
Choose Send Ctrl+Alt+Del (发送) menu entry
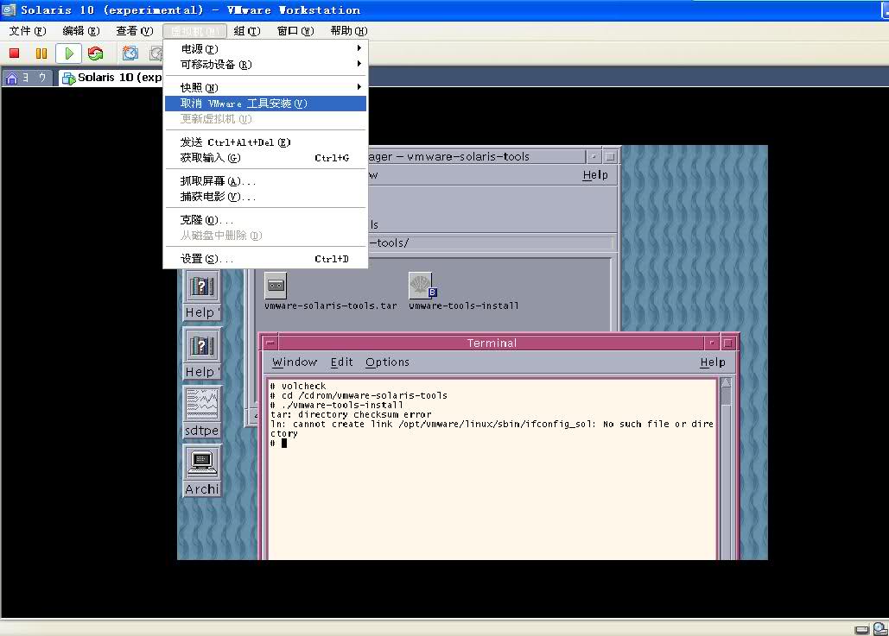[265, 142]
